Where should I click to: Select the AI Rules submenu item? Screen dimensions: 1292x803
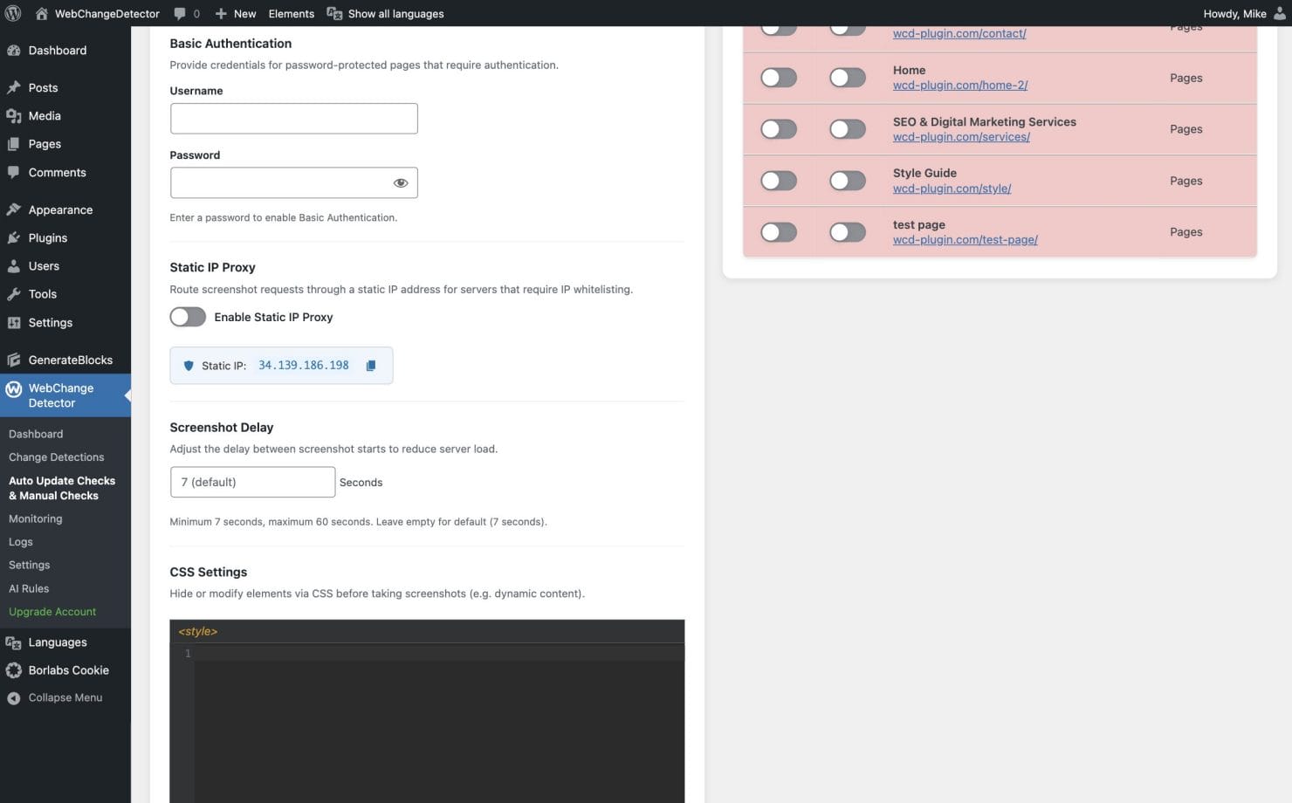[x=29, y=588]
